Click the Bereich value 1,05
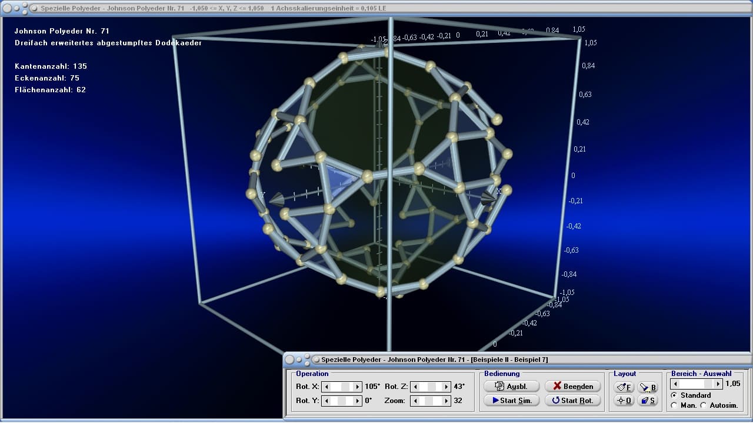The image size is (753, 423). pyautogui.click(x=732, y=384)
